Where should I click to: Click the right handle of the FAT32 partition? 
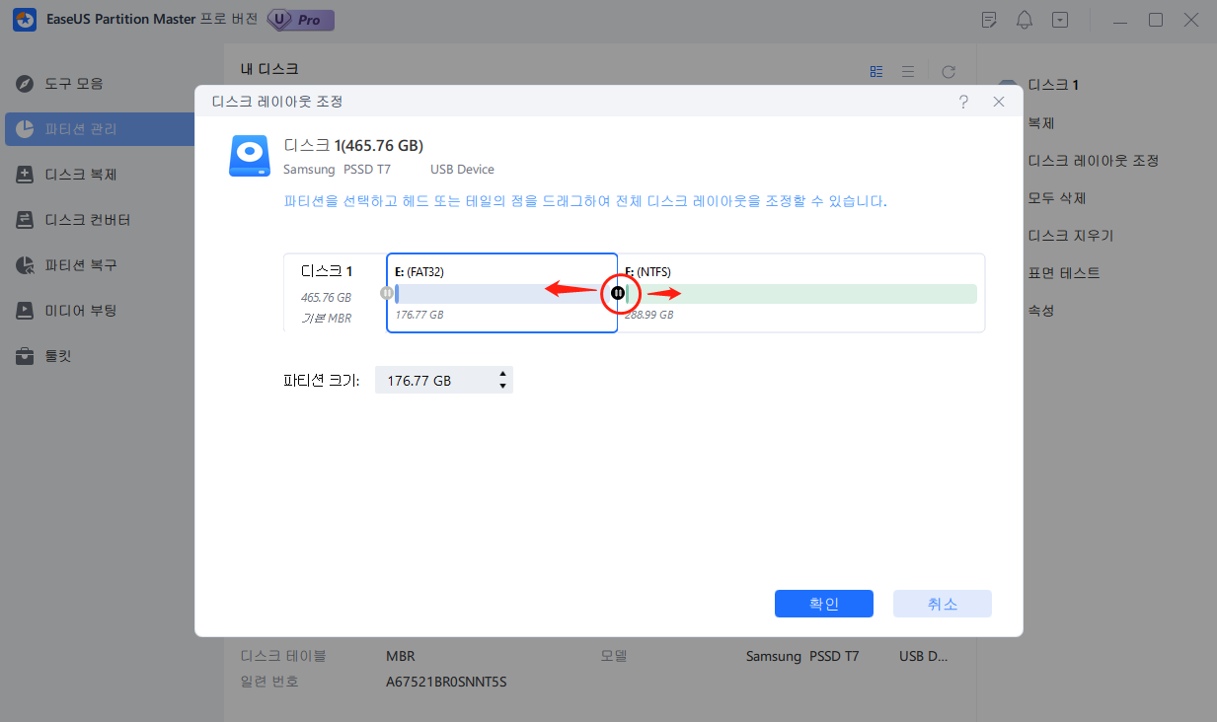tap(618, 293)
